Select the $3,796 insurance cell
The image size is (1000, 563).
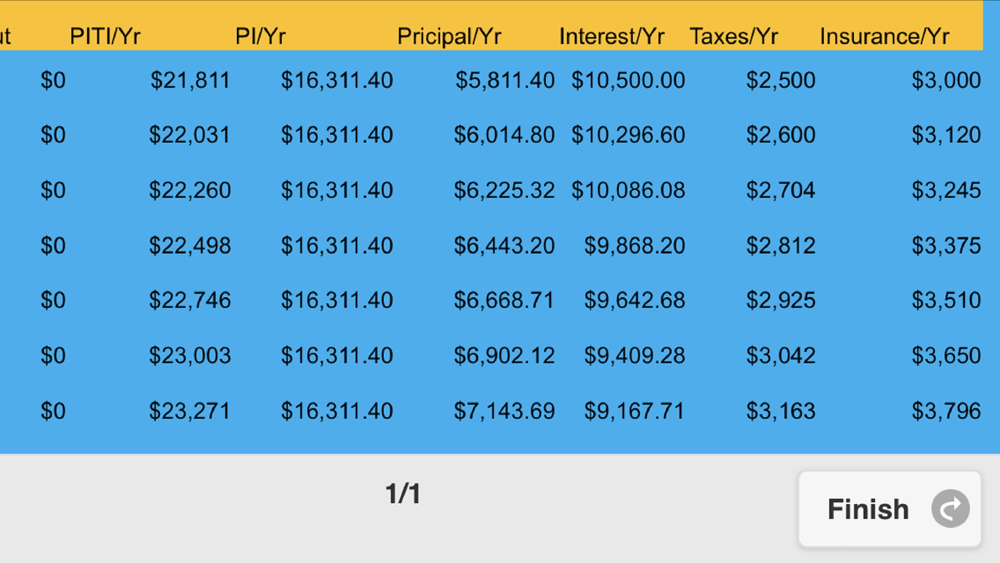click(x=946, y=411)
